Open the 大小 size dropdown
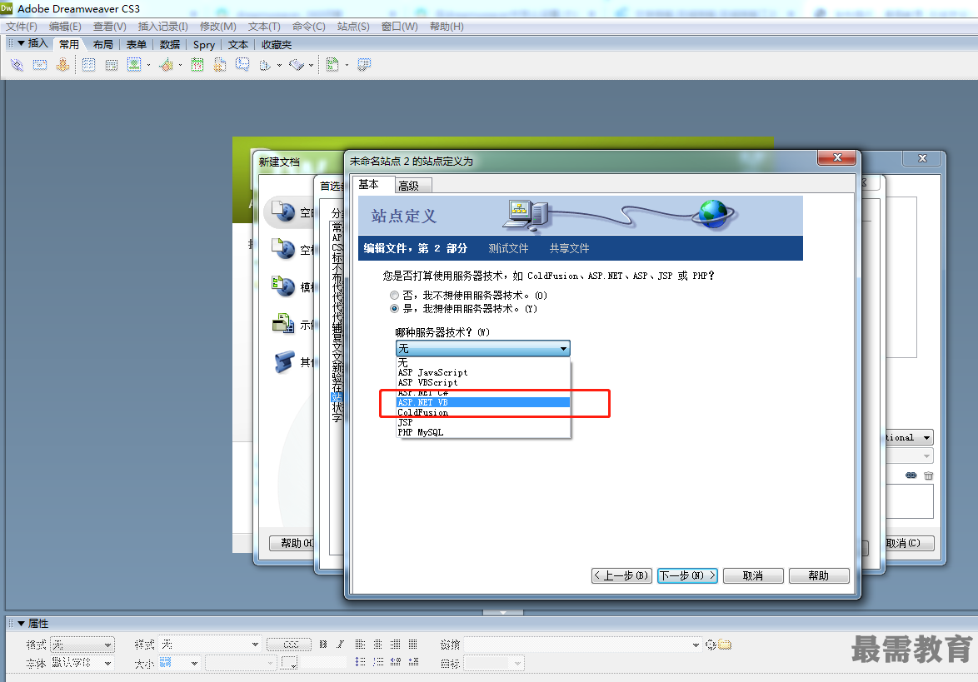 [x=179, y=663]
